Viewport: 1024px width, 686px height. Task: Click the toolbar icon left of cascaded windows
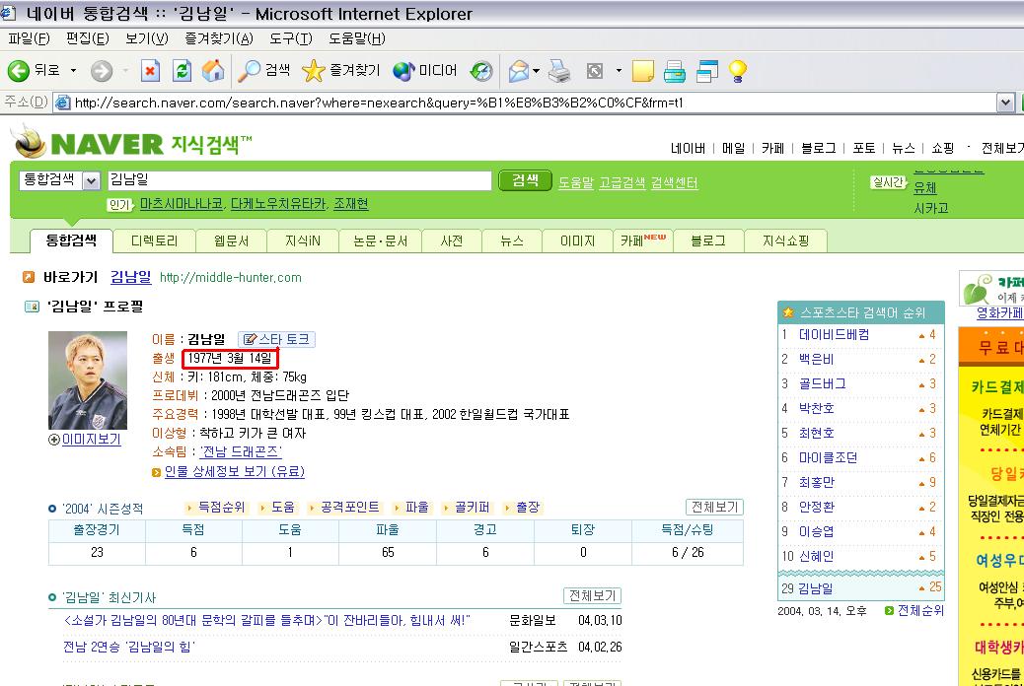[675, 71]
